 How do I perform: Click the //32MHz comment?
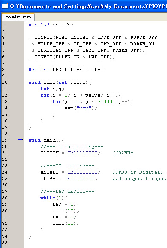[x=123, y=153]
